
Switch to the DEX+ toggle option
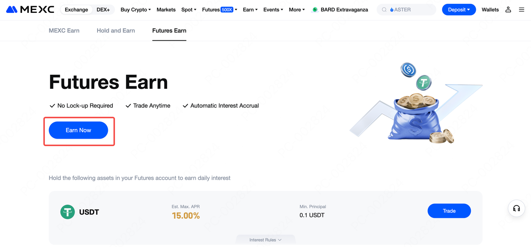[x=103, y=10]
